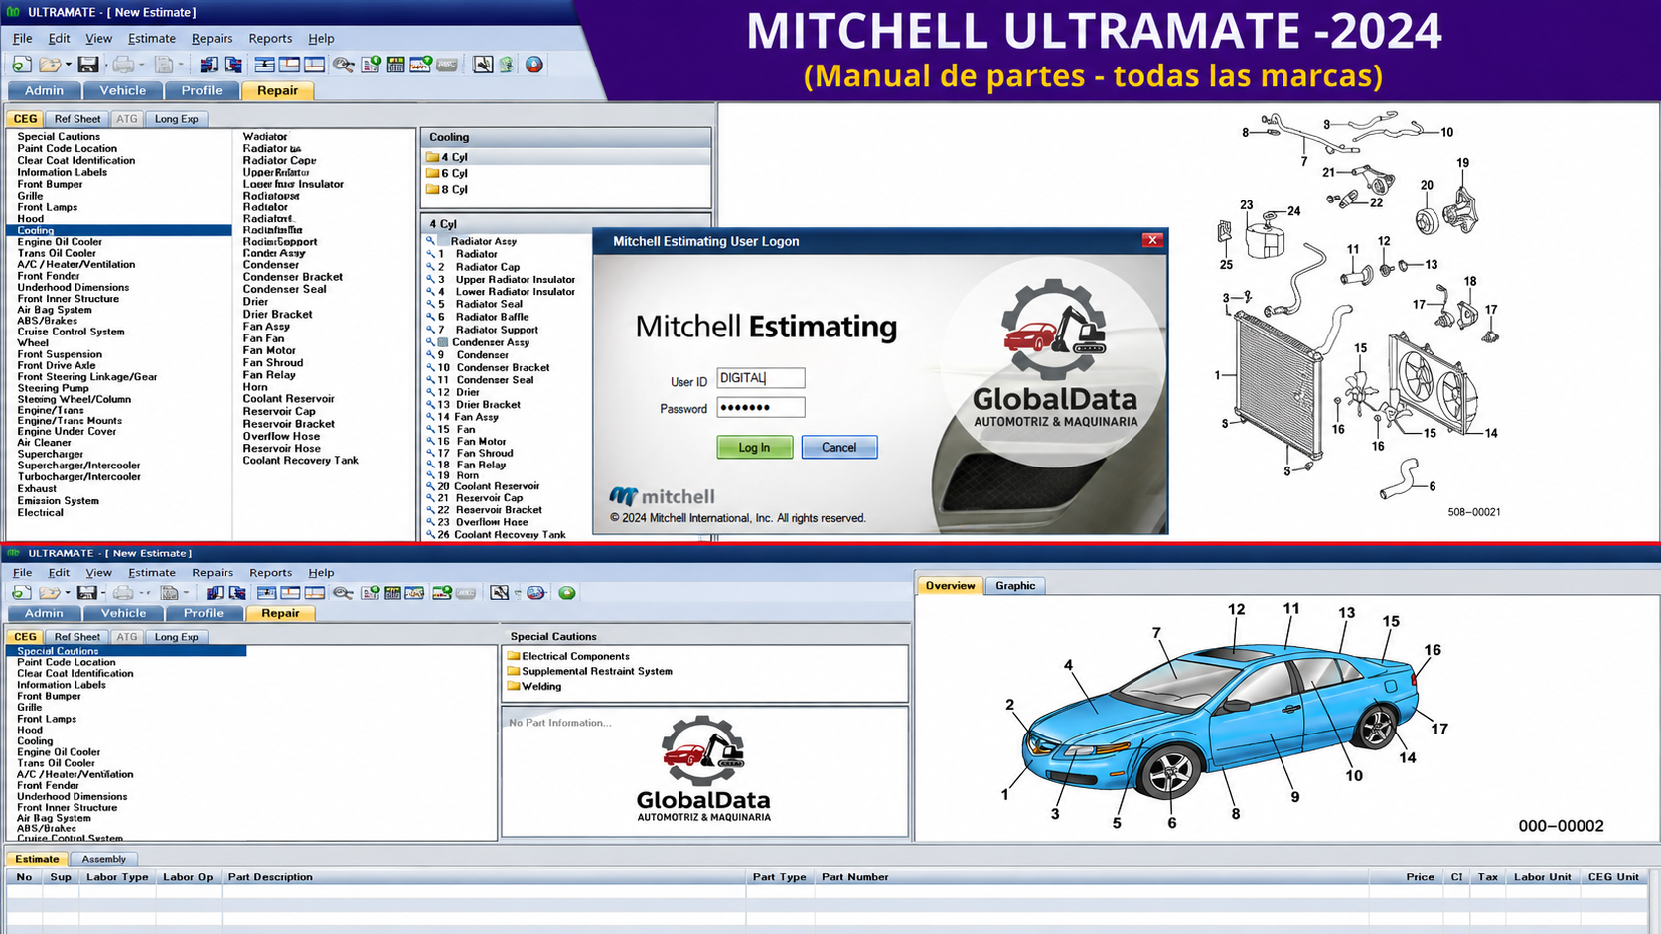This screenshot has width=1661, height=934.
Task: Open the File menu in the upper window
Action: click(x=22, y=38)
